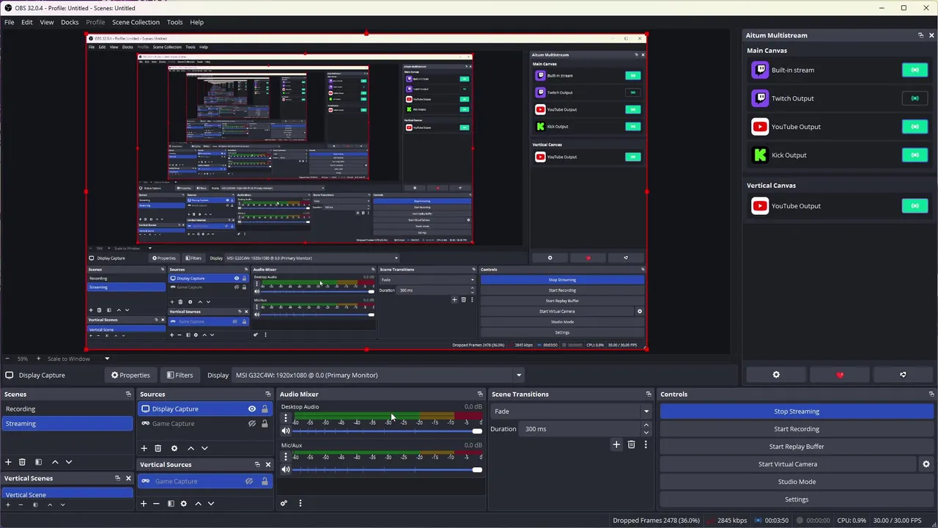This screenshot has width=938, height=528.
Task: Click Stop Streaming button
Action: click(x=797, y=411)
